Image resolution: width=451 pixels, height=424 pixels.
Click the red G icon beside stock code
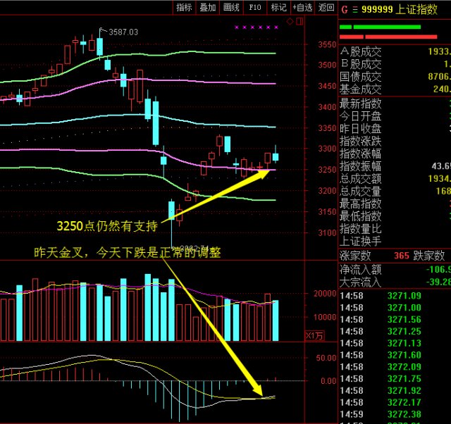pyautogui.click(x=345, y=10)
